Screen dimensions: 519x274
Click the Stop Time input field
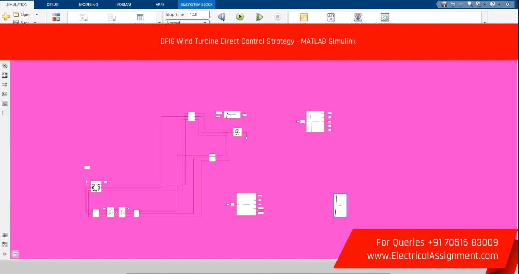(x=199, y=15)
